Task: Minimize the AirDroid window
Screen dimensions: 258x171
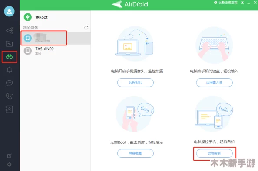Action: point(248,3)
